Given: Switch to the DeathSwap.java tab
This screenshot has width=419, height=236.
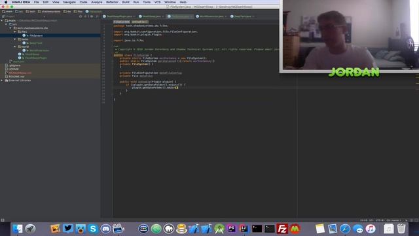Looking at the screenshot, I should [x=151, y=16].
